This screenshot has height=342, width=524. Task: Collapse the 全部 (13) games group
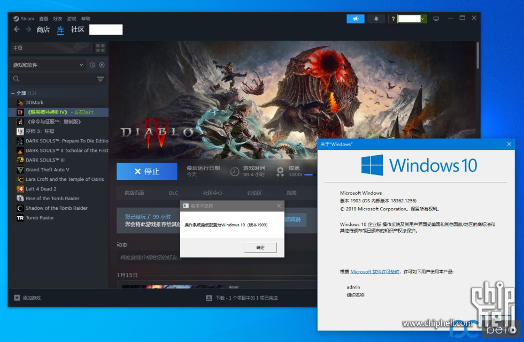pos(13,93)
